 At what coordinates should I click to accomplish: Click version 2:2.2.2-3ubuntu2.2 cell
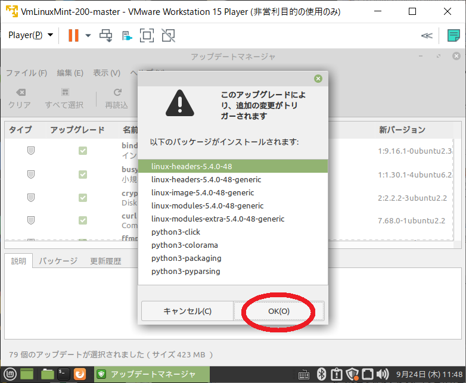[x=412, y=198]
